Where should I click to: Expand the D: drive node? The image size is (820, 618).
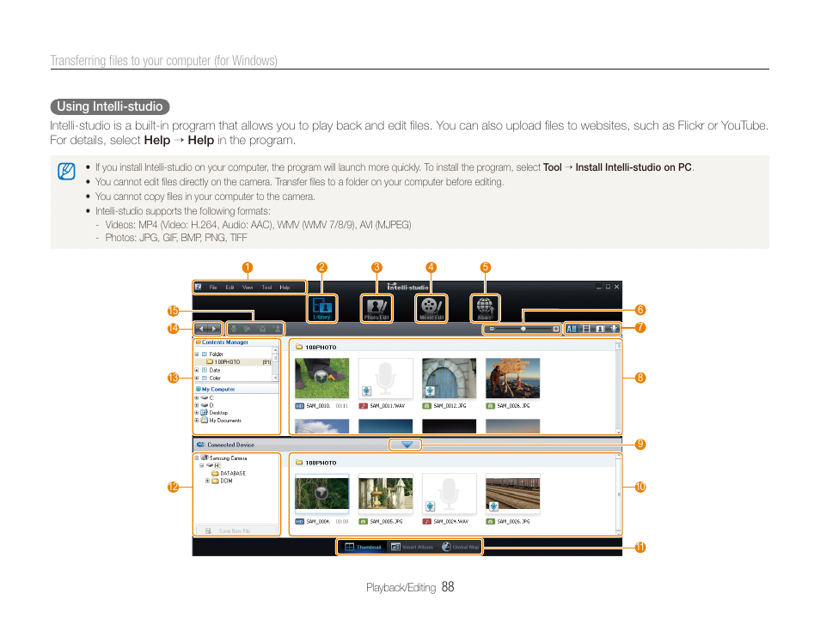pos(197,405)
